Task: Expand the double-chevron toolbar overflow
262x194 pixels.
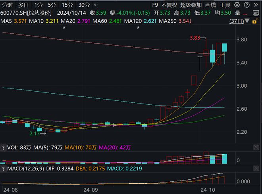Action: point(256,5)
